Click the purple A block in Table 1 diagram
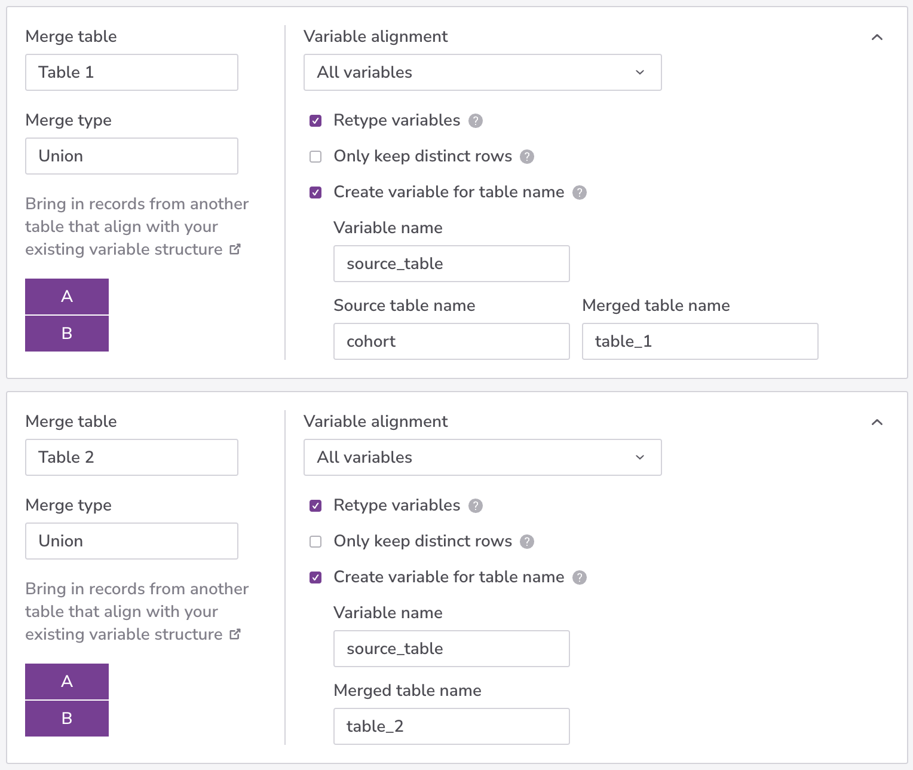Image resolution: width=913 pixels, height=770 pixels. tap(67, 297)
